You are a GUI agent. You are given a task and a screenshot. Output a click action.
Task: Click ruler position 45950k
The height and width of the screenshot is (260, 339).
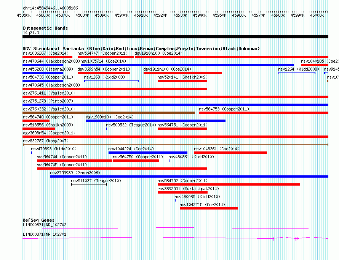tap(219, 15)
